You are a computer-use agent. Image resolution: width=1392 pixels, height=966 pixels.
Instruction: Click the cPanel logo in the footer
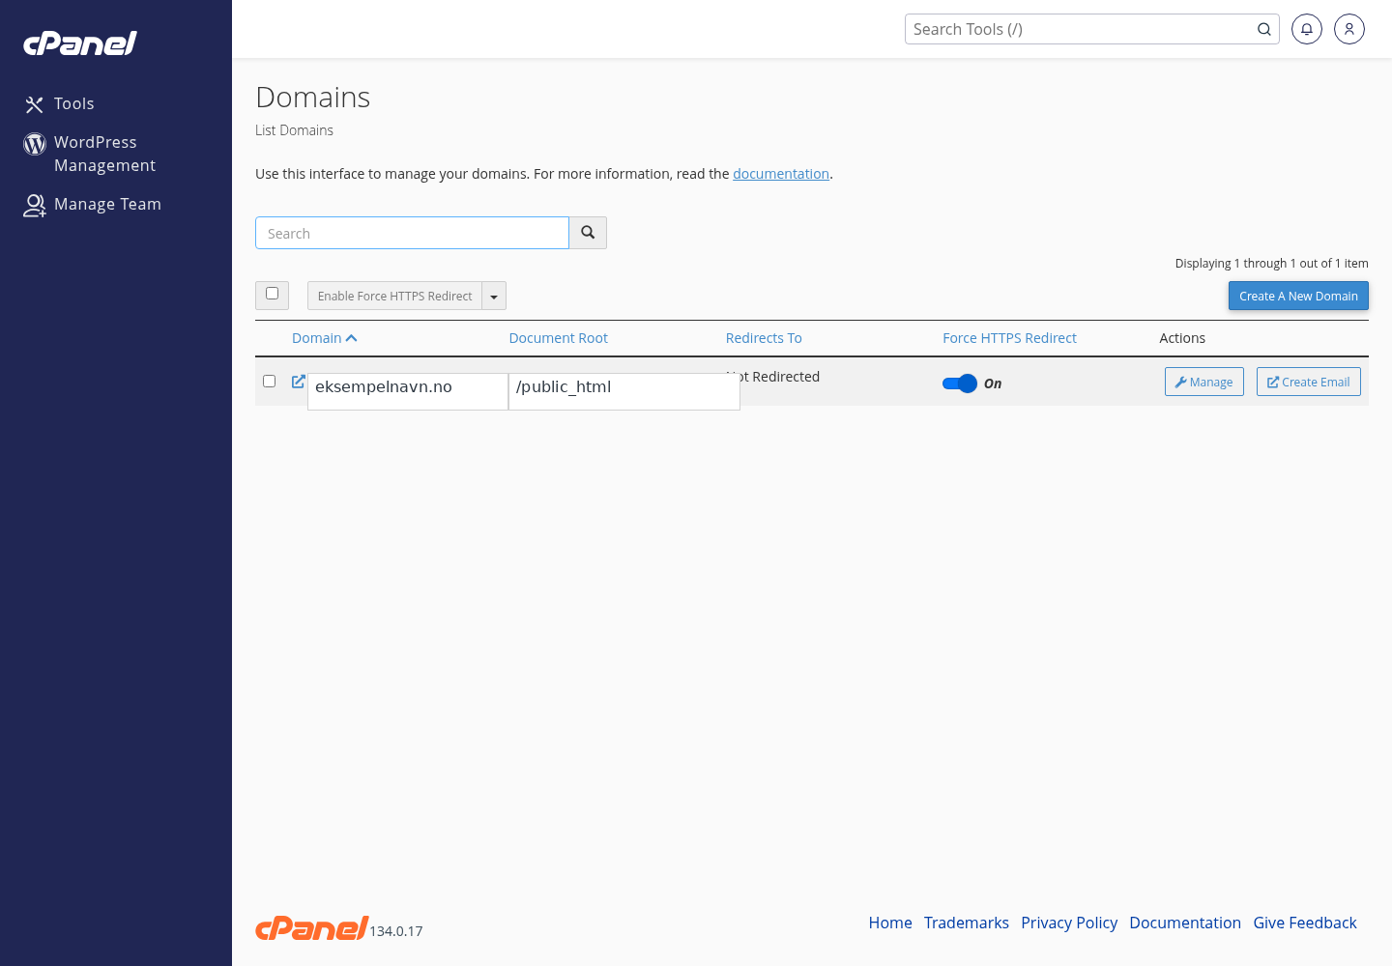[311, 927]
